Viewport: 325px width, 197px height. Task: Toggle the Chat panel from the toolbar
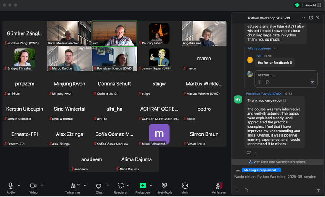(x=99, y=186)
